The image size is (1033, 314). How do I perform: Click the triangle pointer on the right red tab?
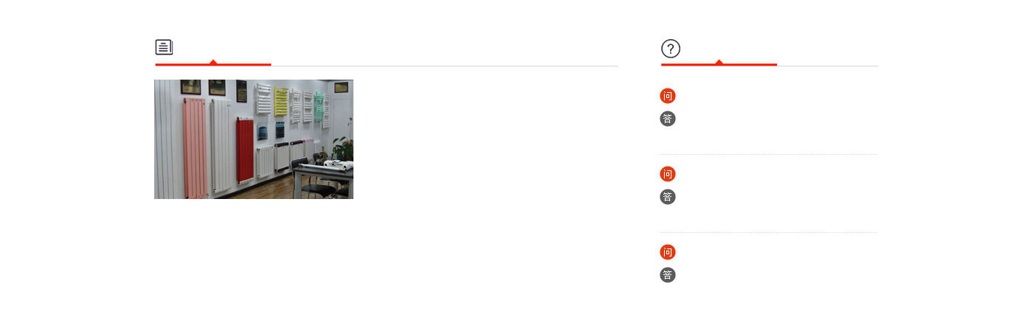coord(719,62)
